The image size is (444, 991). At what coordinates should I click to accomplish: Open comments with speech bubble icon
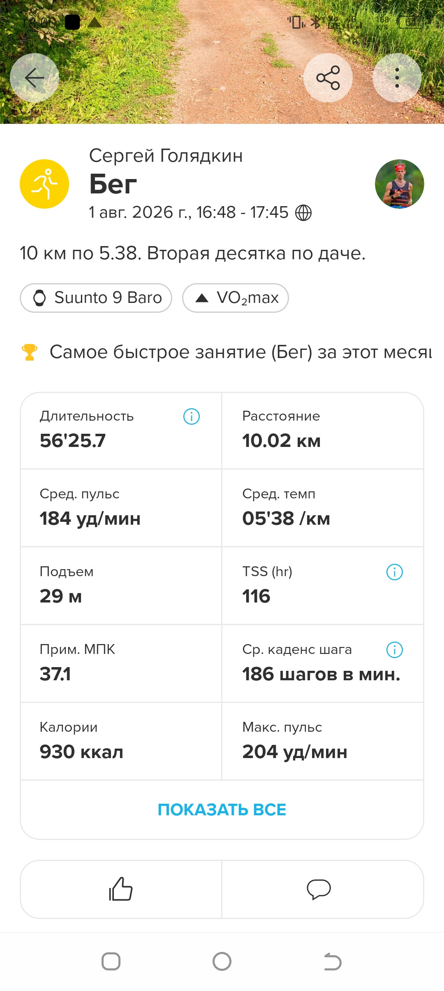(319, 889)
